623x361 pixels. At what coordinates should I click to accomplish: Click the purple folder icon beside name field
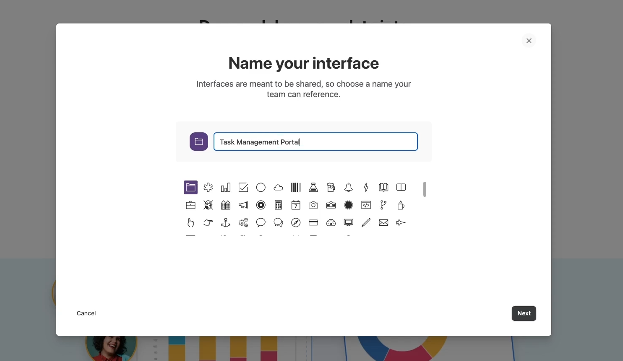click(199, 142)
